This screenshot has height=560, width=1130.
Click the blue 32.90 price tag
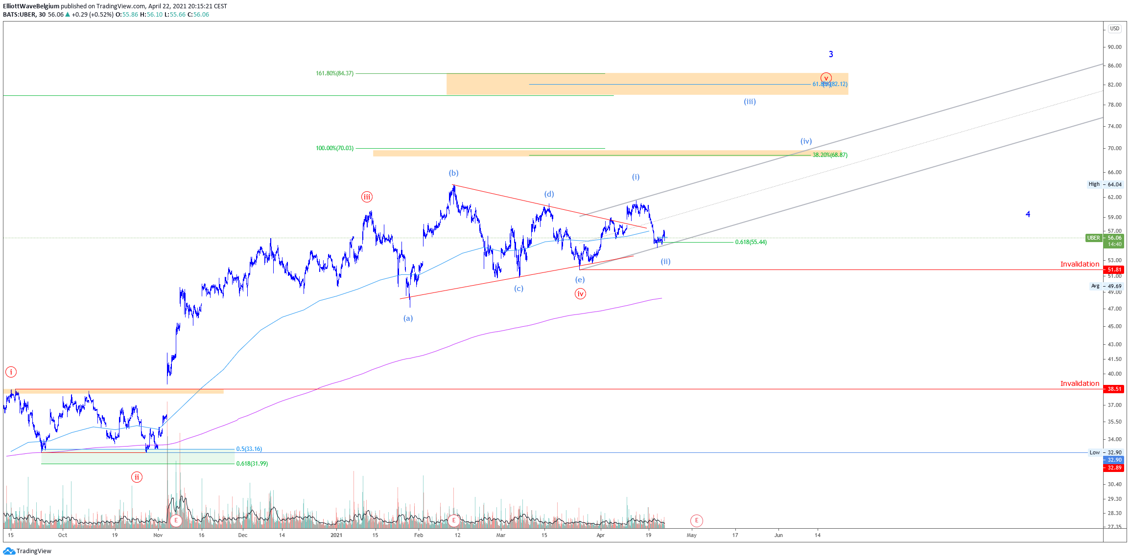click(1114, 460)
